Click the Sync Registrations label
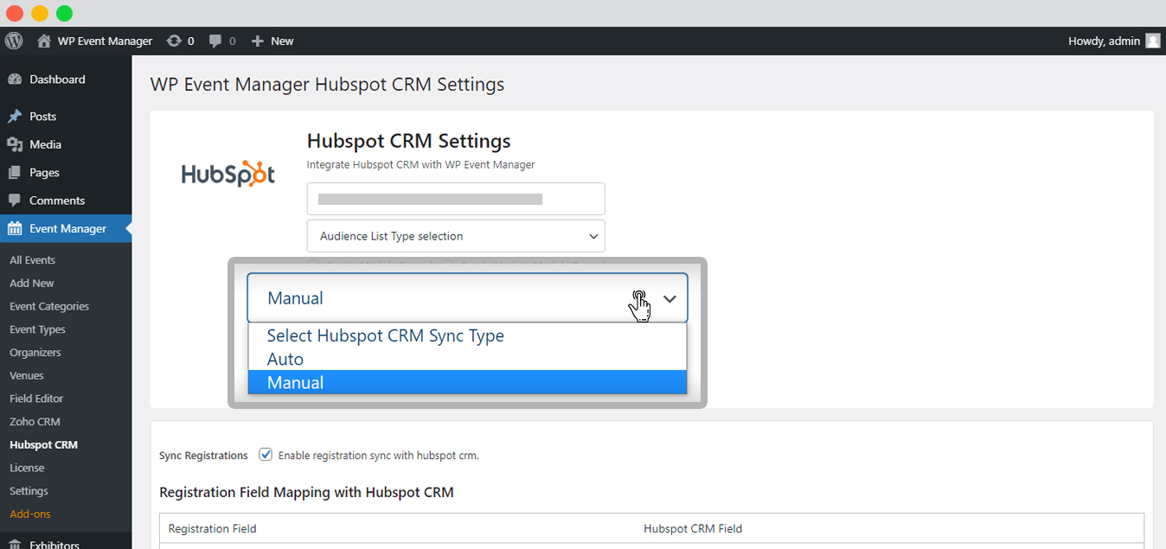1166x549 pixels. (x=203, y=456)
